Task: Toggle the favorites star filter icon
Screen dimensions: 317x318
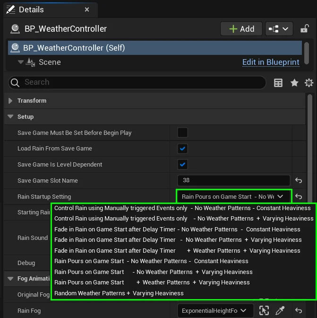Action: point(294,83)
